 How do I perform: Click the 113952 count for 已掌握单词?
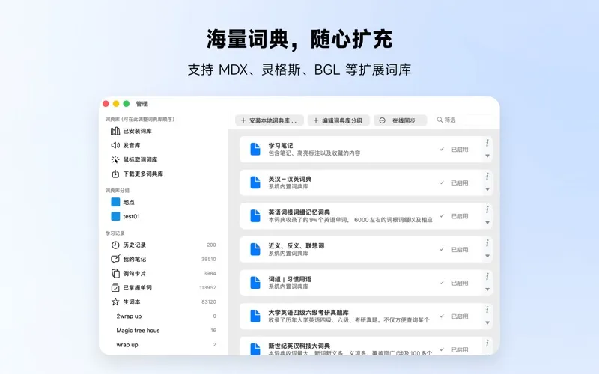pyautogui.click(x=207, y=288)
